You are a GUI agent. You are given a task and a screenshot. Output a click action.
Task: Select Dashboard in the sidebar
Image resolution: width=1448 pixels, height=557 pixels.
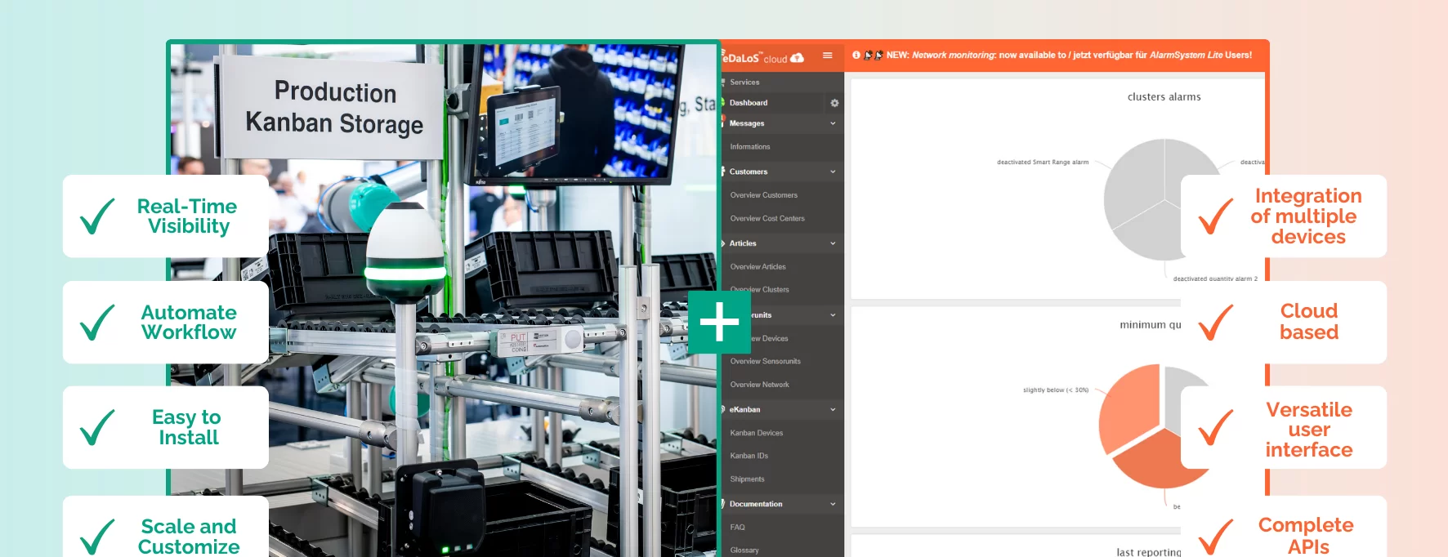click(x=749, y=103)
